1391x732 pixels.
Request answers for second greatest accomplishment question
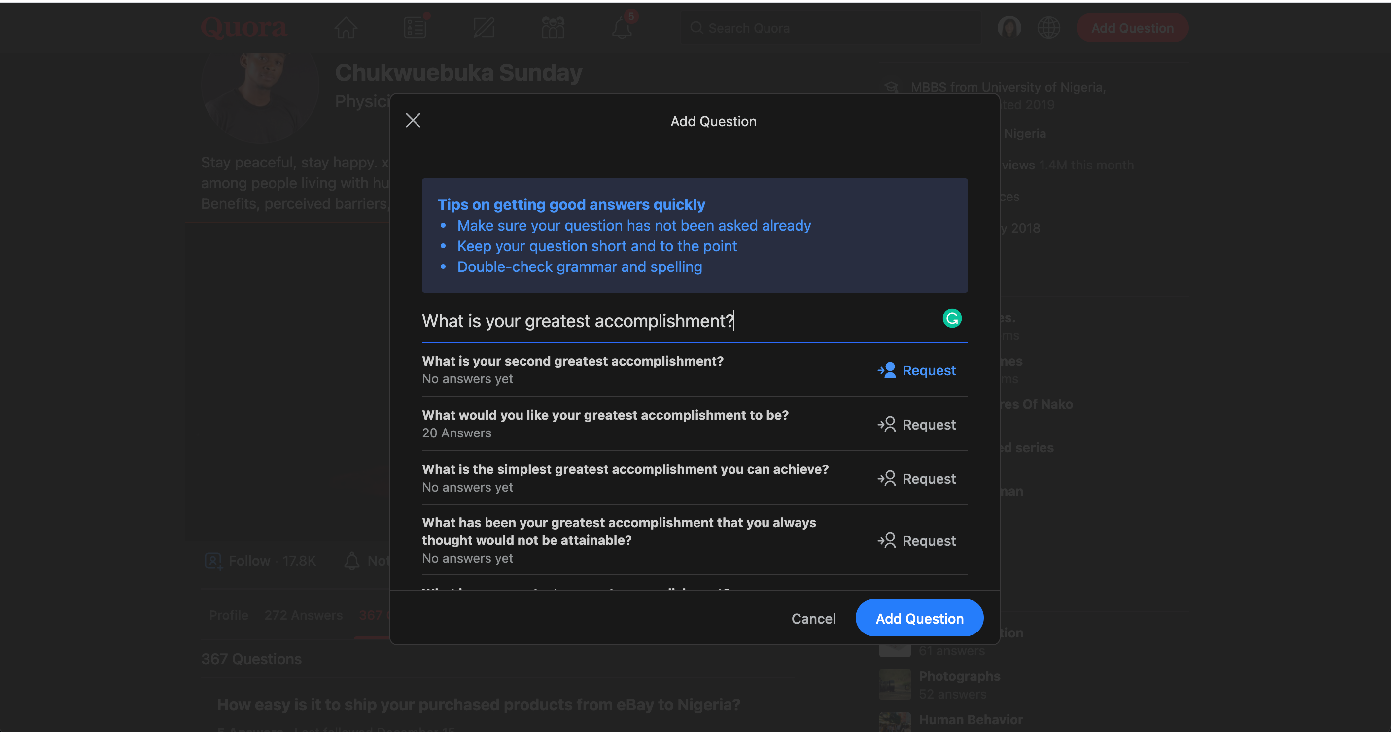(917, 370)
